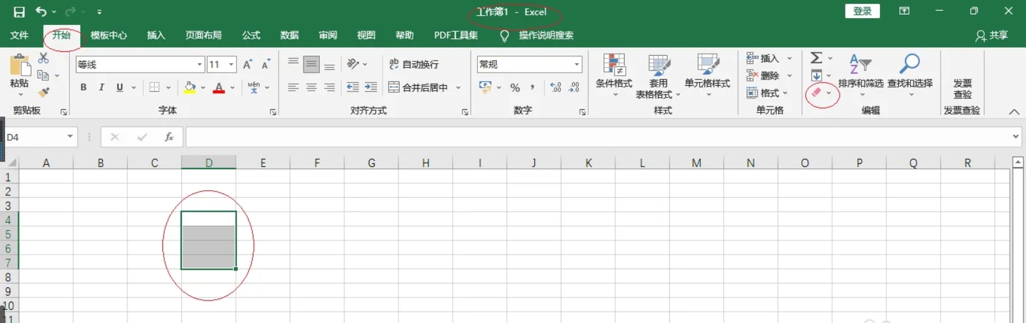Click the Clear eraser icon
Image resolution: width=1026 pixels, height=323 pixels.
(816, 93)
